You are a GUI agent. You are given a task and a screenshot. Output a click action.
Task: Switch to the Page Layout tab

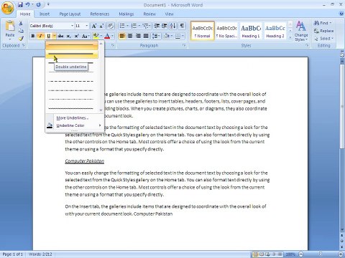click(70, 14)
